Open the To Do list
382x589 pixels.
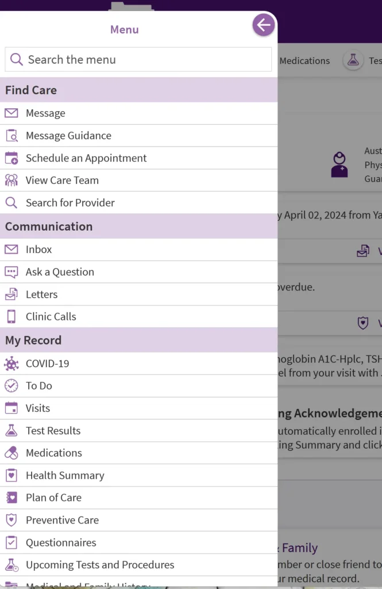coord(139,386)
